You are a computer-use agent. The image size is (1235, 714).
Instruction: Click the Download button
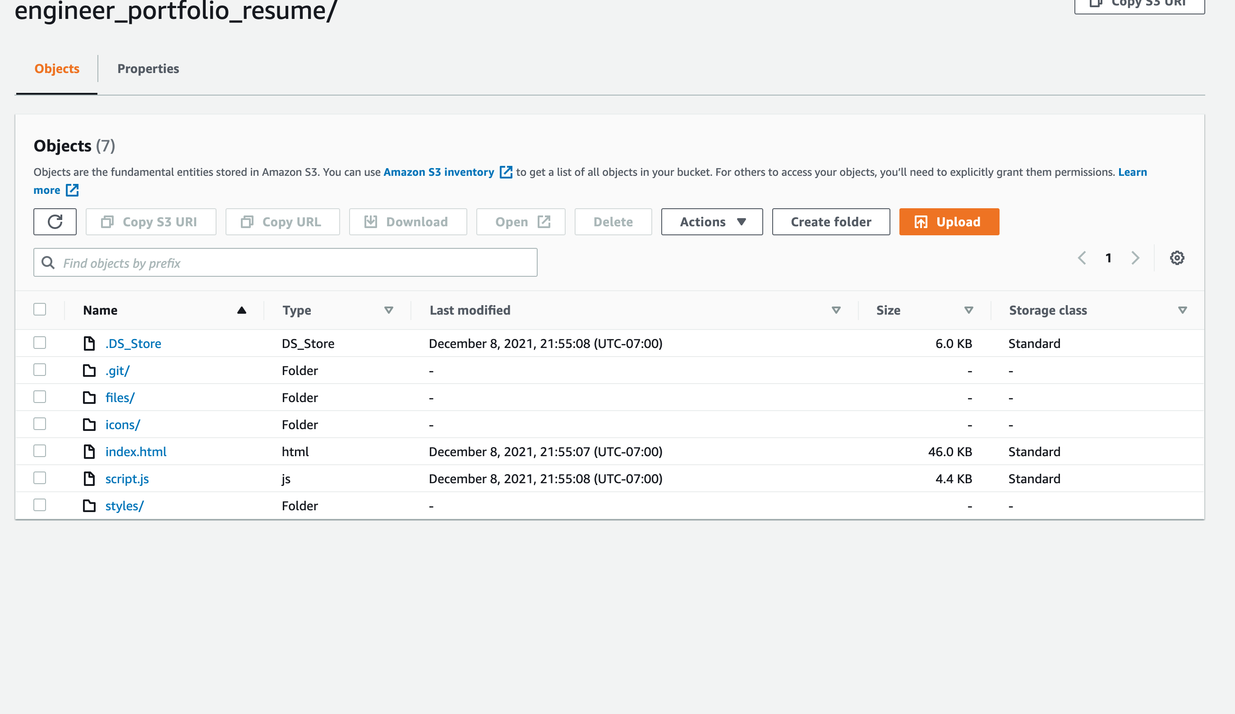click(x=408, y=222)
